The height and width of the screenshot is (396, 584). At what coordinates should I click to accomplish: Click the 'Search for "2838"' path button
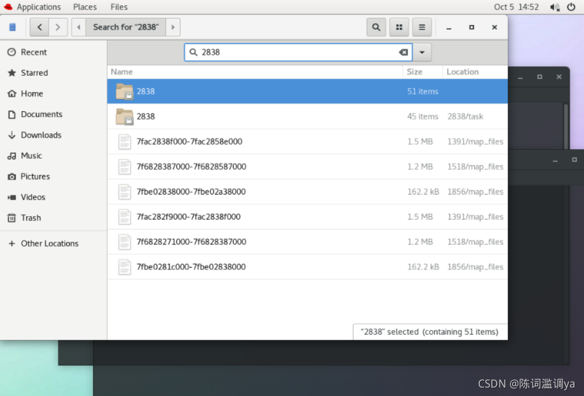[126, 27]
